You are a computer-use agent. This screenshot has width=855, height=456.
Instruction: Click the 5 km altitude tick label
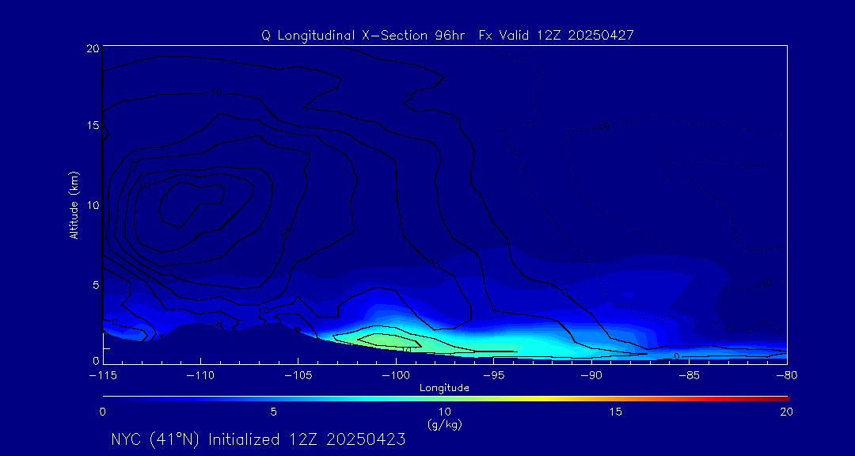point(93,283)
